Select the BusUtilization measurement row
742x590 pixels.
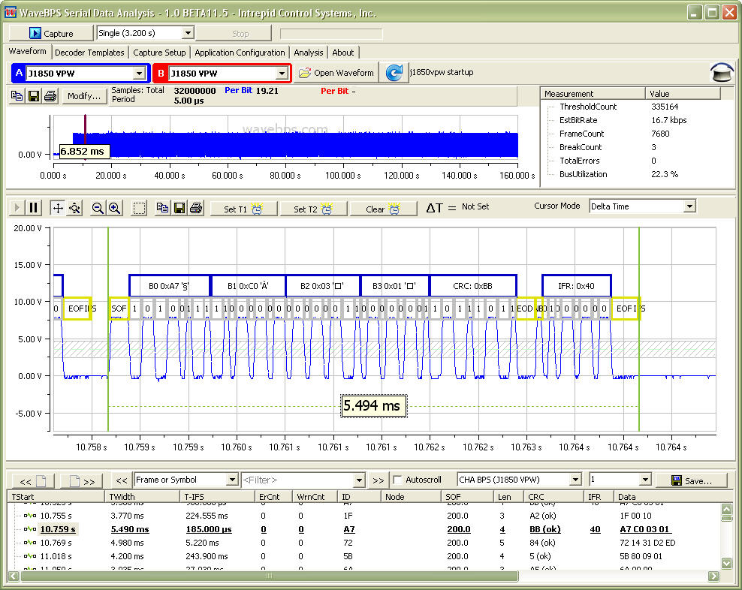pyautogui.click(x=632, y=174)
